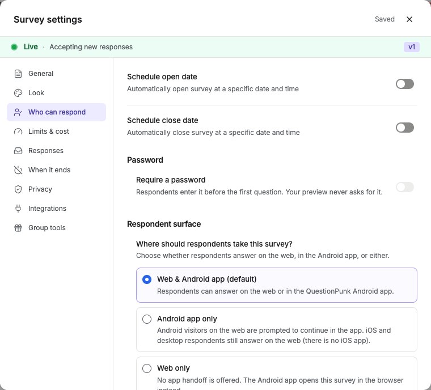Click Automatically close survey description text
This screenshot has height=390, width=431.
pos(213,133)
